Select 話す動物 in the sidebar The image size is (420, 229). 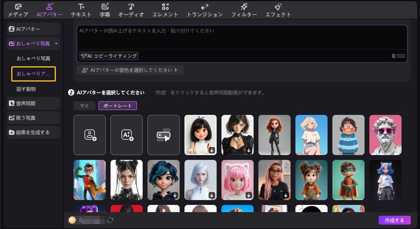click(26, 89)
